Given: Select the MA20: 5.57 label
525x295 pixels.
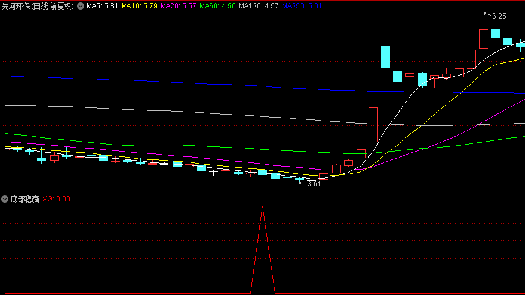Looking at the screenshot, I should pos(178,6).
